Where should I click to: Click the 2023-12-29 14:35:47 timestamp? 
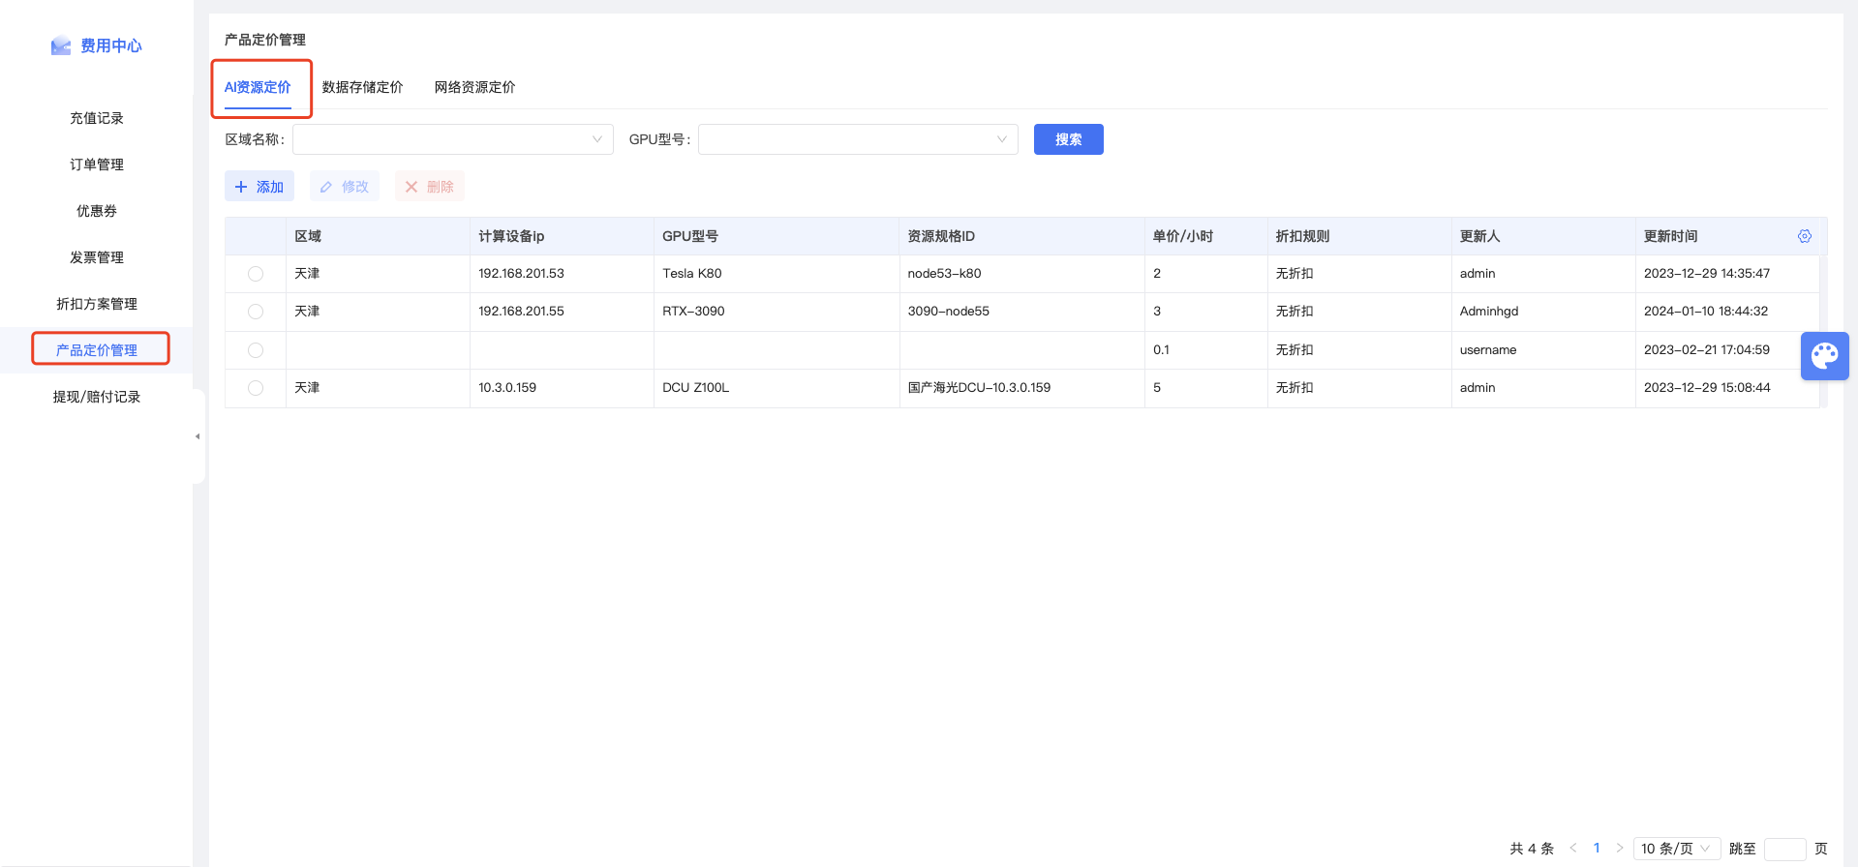[1707, 274]
